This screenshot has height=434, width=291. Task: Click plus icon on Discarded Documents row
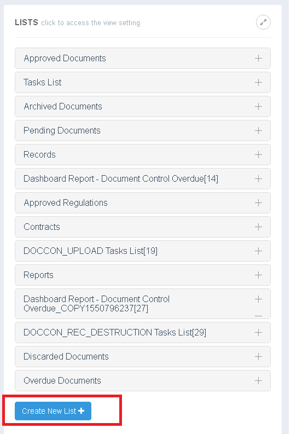(x=258, y=356)
